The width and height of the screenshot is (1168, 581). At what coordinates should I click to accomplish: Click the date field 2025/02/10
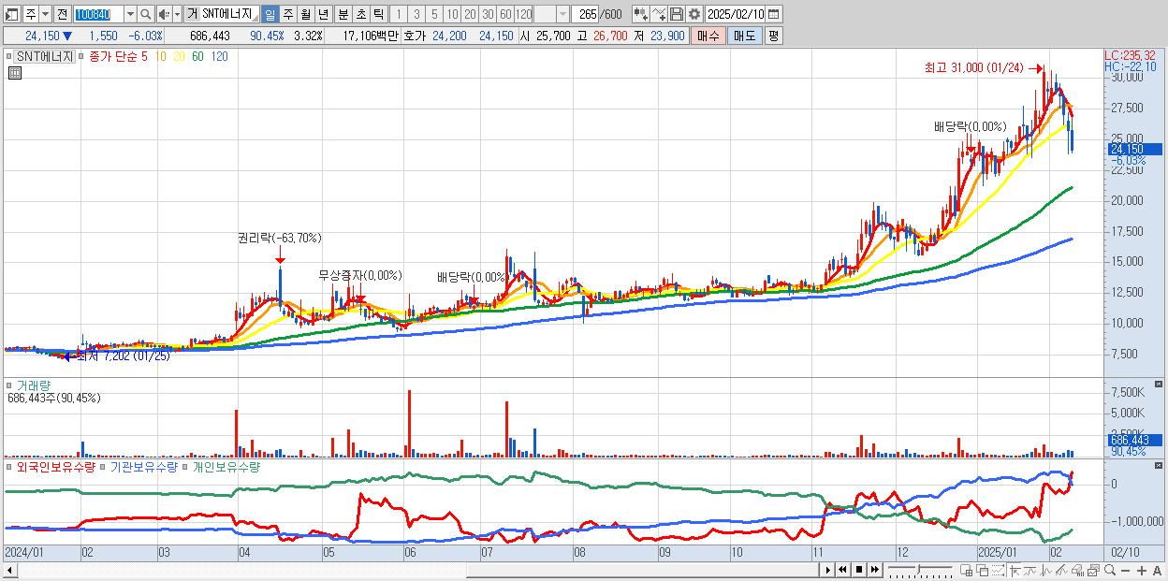point(735,14)
